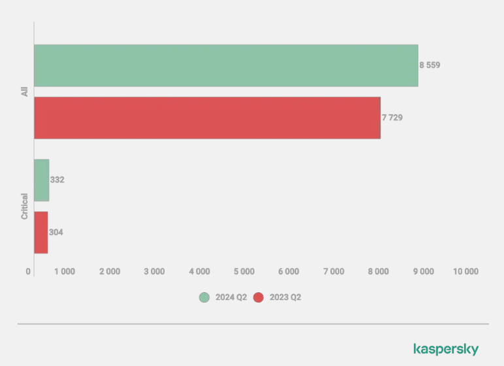This screenshot has height=366, width=504.
Task: Toggle the 2023 Q2 legend label
Action: point(285,297)
